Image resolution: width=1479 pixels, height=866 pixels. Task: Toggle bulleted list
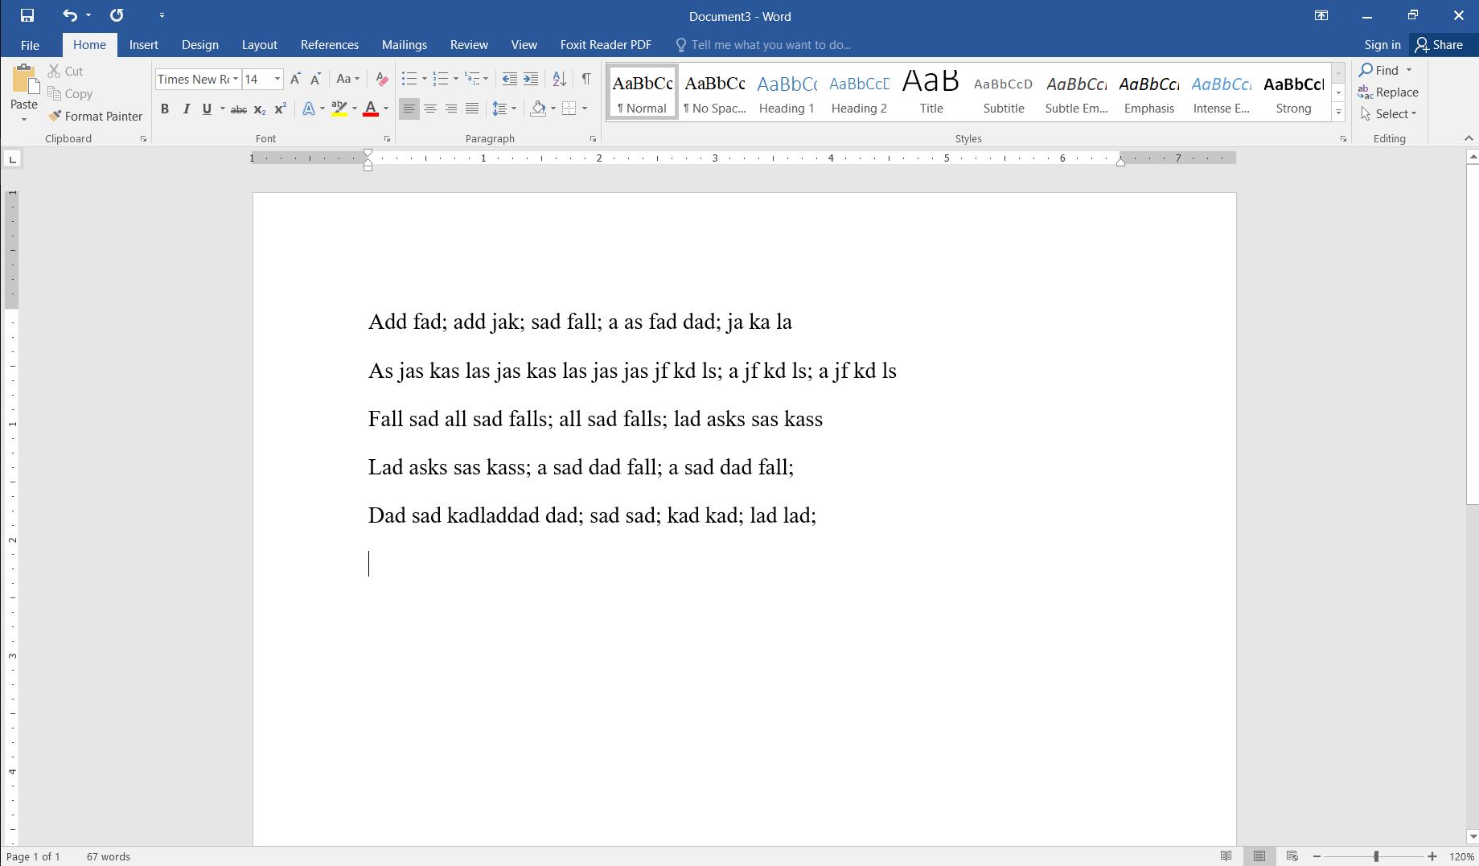pyautogui.click(x=409, y=79)
